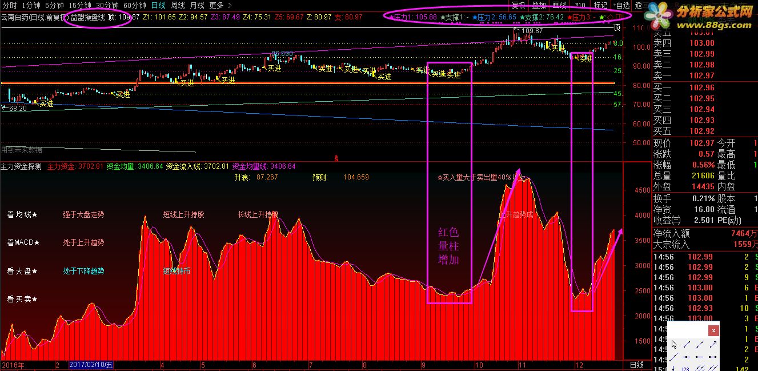Image resolution: width=758 pixels, height=371 pixels.
Task: Select the horizontal line drawing tool
Action: pos(687,357)
